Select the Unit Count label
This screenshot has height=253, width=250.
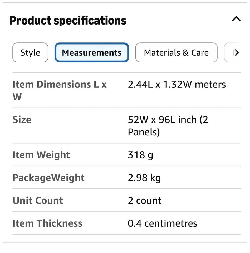[38, 201]
